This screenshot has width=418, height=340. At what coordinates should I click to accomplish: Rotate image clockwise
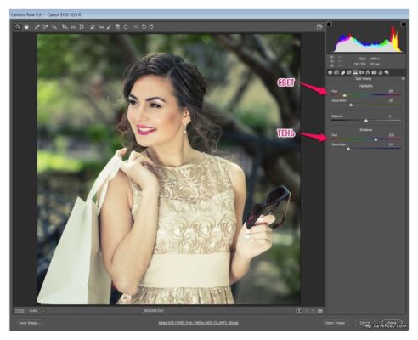[151, 27]
